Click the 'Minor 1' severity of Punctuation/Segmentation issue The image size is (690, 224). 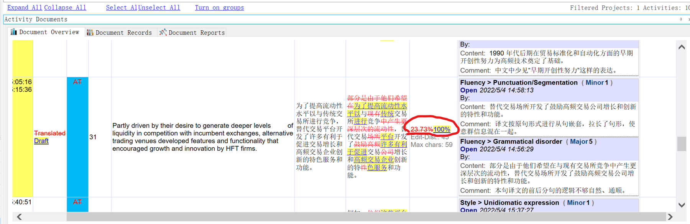tap(597, 82)
